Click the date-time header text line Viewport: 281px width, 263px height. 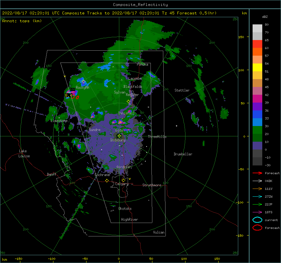tap(109, 13)
